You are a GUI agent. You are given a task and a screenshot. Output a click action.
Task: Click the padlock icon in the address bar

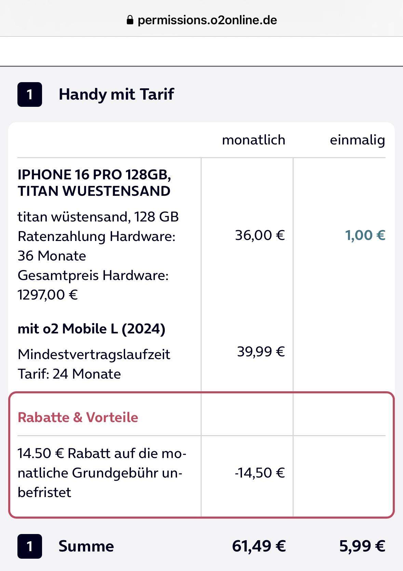pyautogui.click(x=130, y=20)
